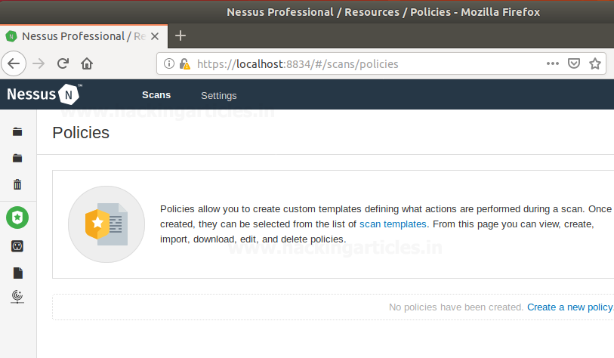Go back with the browser back arrow
This screenshot has height=358, width=614.
tap(15, 63)
